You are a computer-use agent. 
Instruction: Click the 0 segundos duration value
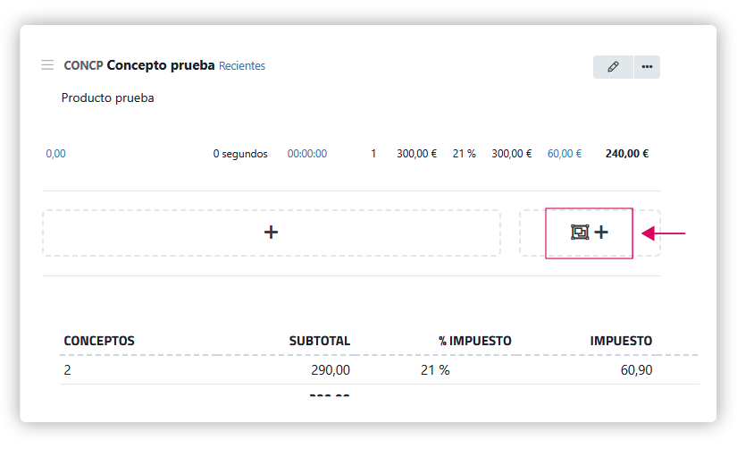tap(240, 154)
